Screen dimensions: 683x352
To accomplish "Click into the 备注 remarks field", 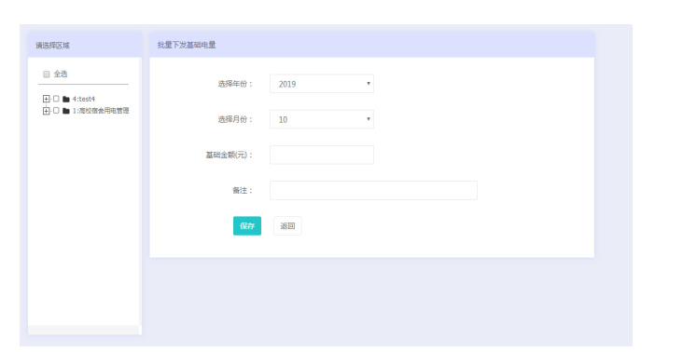I will [373, 190].
